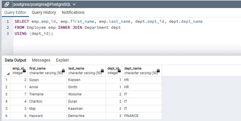241x121 pixels.
Task: Click the database connection plug icon
Action: tap(7, 4)
